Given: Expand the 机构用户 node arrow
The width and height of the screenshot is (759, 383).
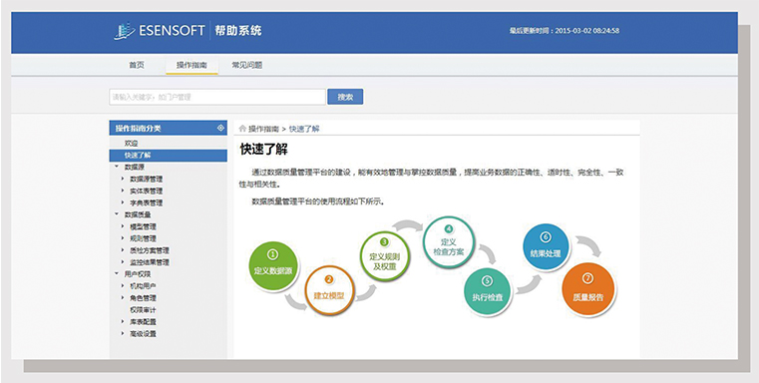Looking at the screenshot, I should click(x=123, y=285).
